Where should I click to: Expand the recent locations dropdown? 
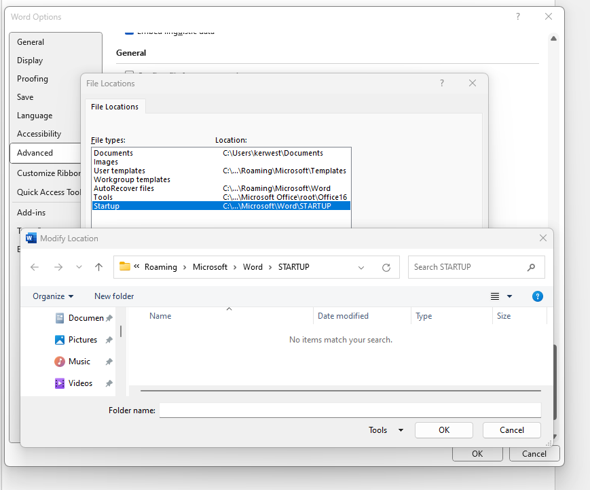click(79, 267)
